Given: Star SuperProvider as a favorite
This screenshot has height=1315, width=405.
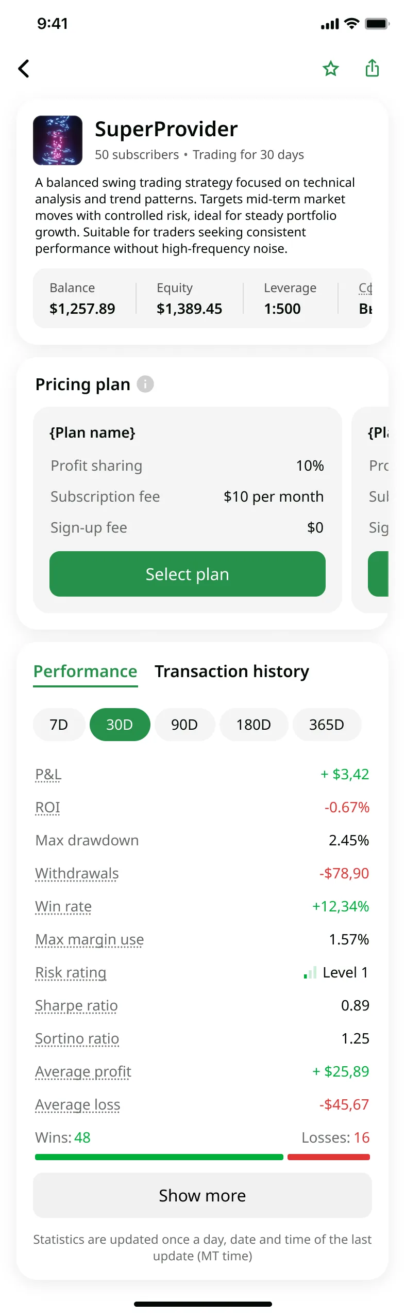Looking at the screenshot, I should [330, 68].
